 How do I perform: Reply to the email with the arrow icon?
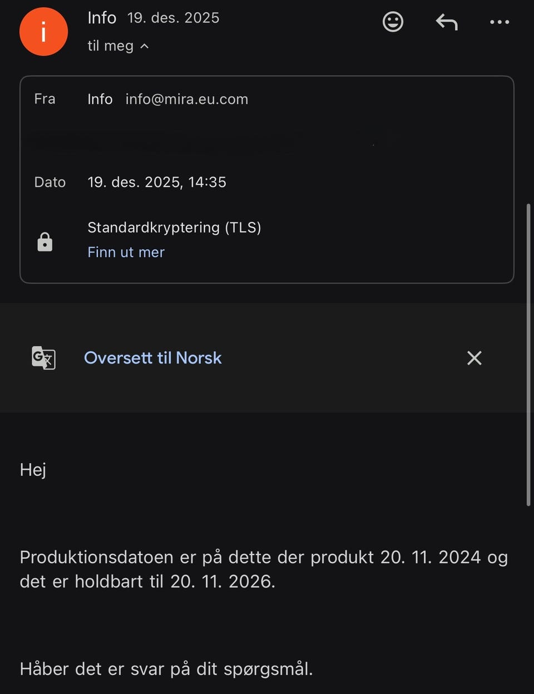[446, 22]
